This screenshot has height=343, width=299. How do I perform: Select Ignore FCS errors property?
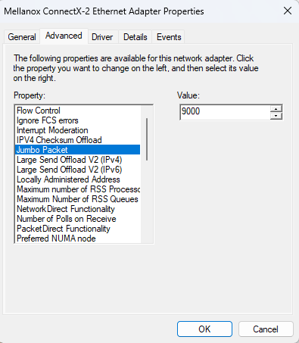[x=77, y=120]
